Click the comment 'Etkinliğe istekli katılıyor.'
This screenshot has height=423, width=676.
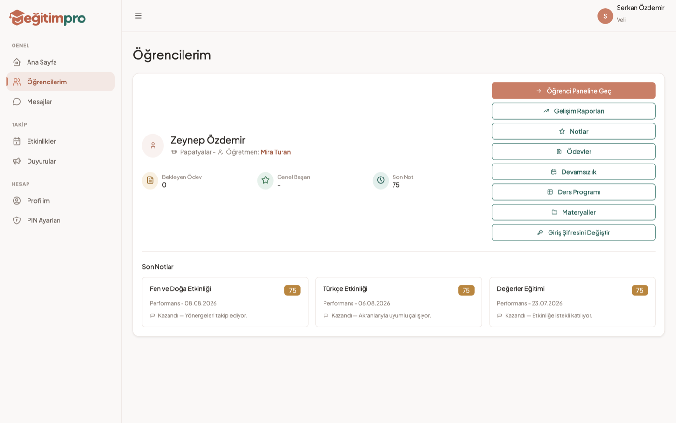tap(562, 316)
